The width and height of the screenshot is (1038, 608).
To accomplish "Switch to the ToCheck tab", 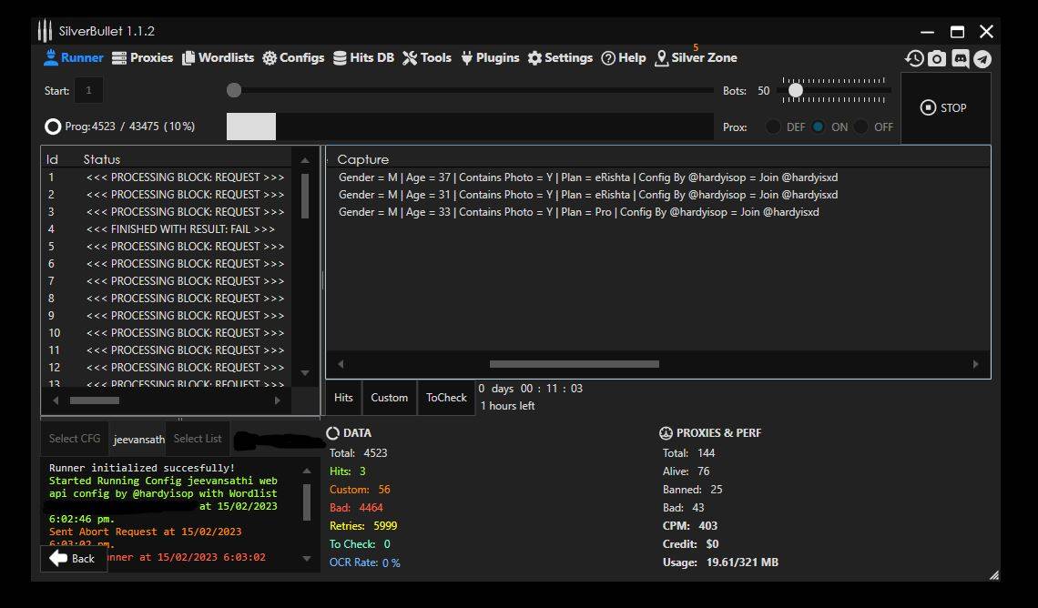I will pyautogui.click(x=446, y=398).
